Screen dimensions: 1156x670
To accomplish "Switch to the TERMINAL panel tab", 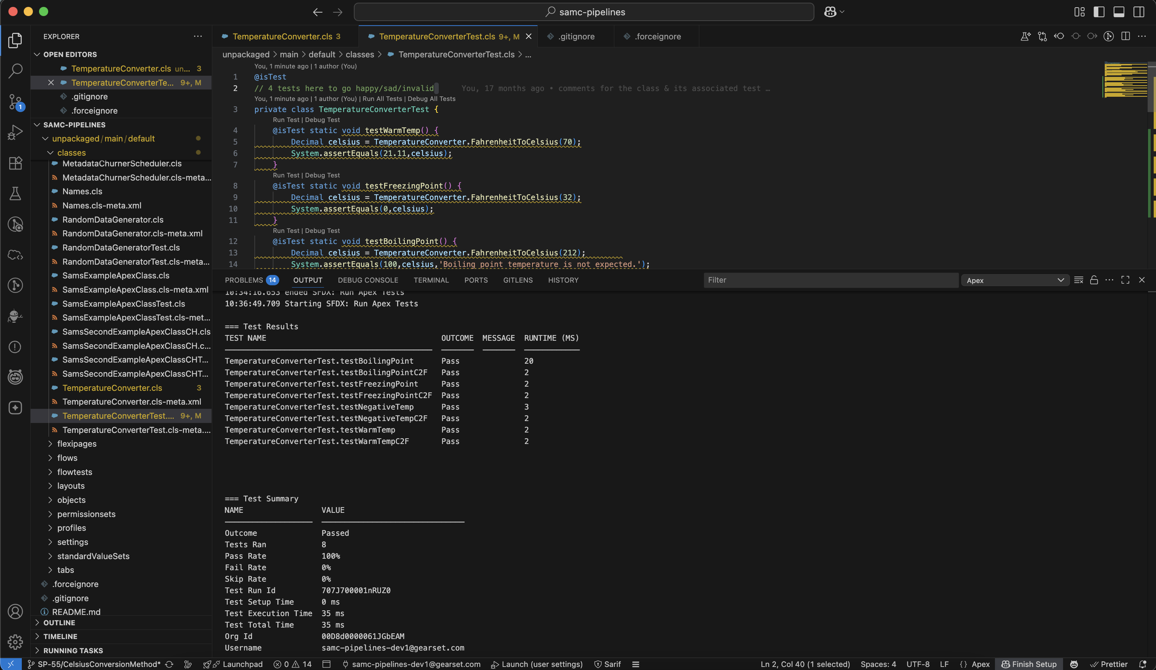I will (431, 280).
